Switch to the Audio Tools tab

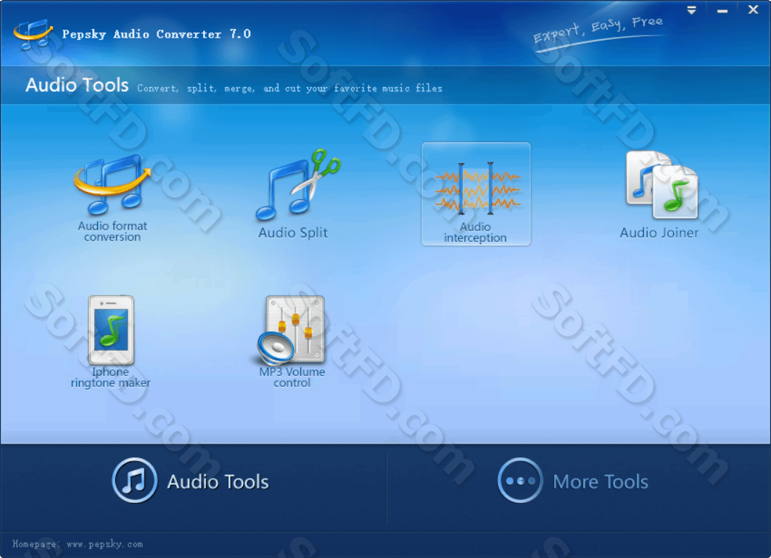(191, 481)
